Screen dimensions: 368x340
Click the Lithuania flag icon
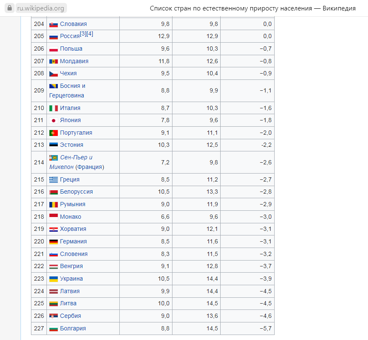(54, 304)
